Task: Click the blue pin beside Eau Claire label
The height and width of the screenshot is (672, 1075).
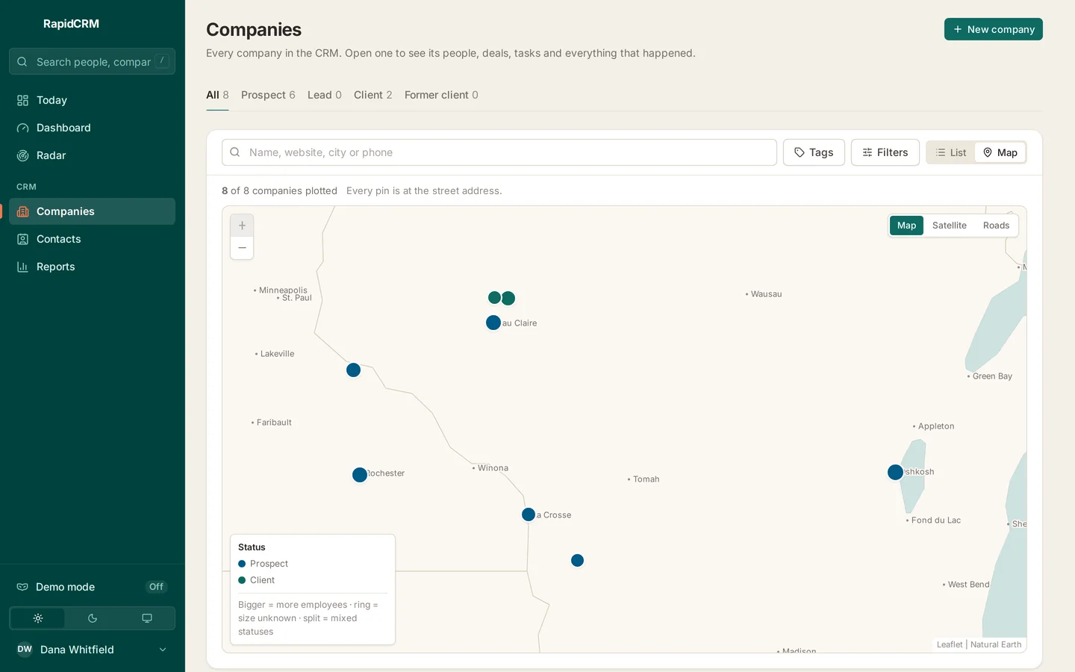Action: [x=493, y=323]
